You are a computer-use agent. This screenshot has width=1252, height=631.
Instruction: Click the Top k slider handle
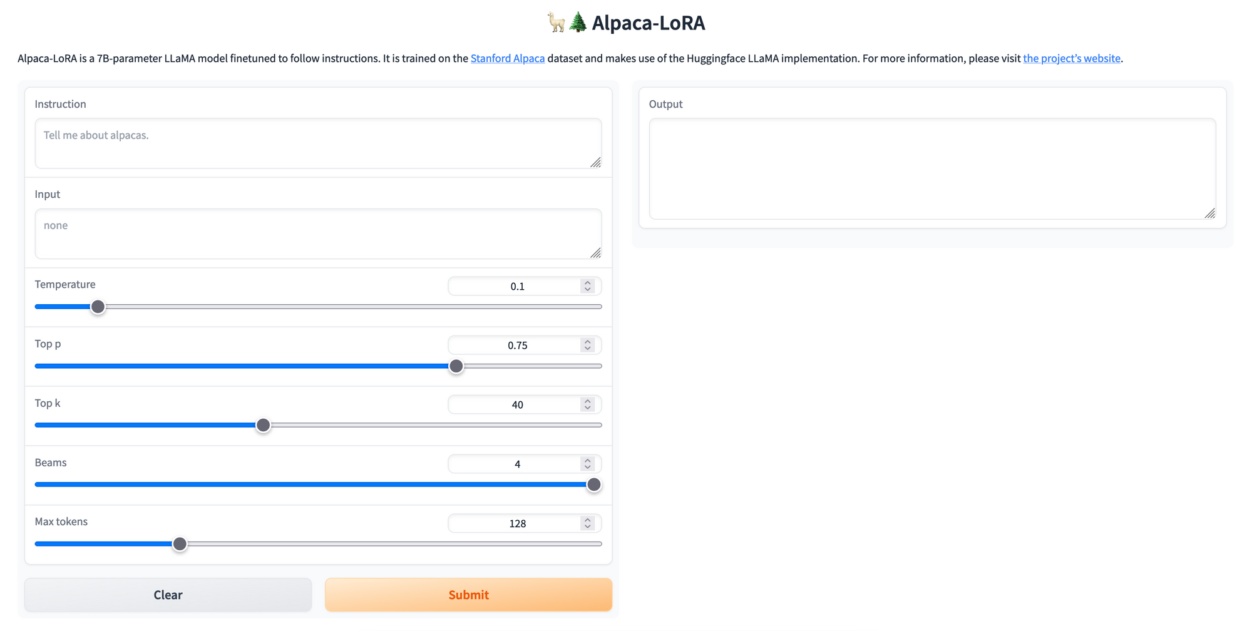pyautogui.click(x=264, y=425)
